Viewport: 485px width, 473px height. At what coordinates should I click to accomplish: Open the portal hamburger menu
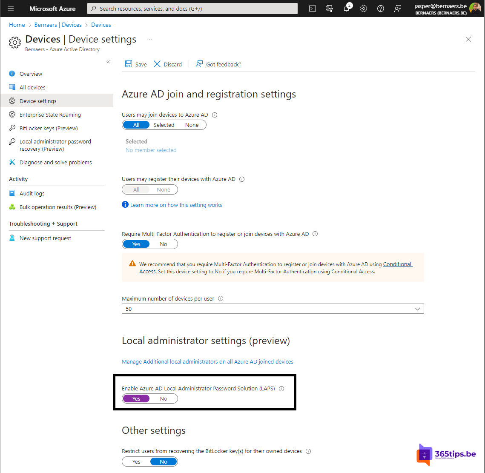[11, 9]
